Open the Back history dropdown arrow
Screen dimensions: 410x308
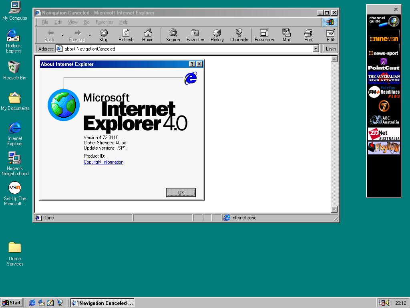(x=62, y=35)
